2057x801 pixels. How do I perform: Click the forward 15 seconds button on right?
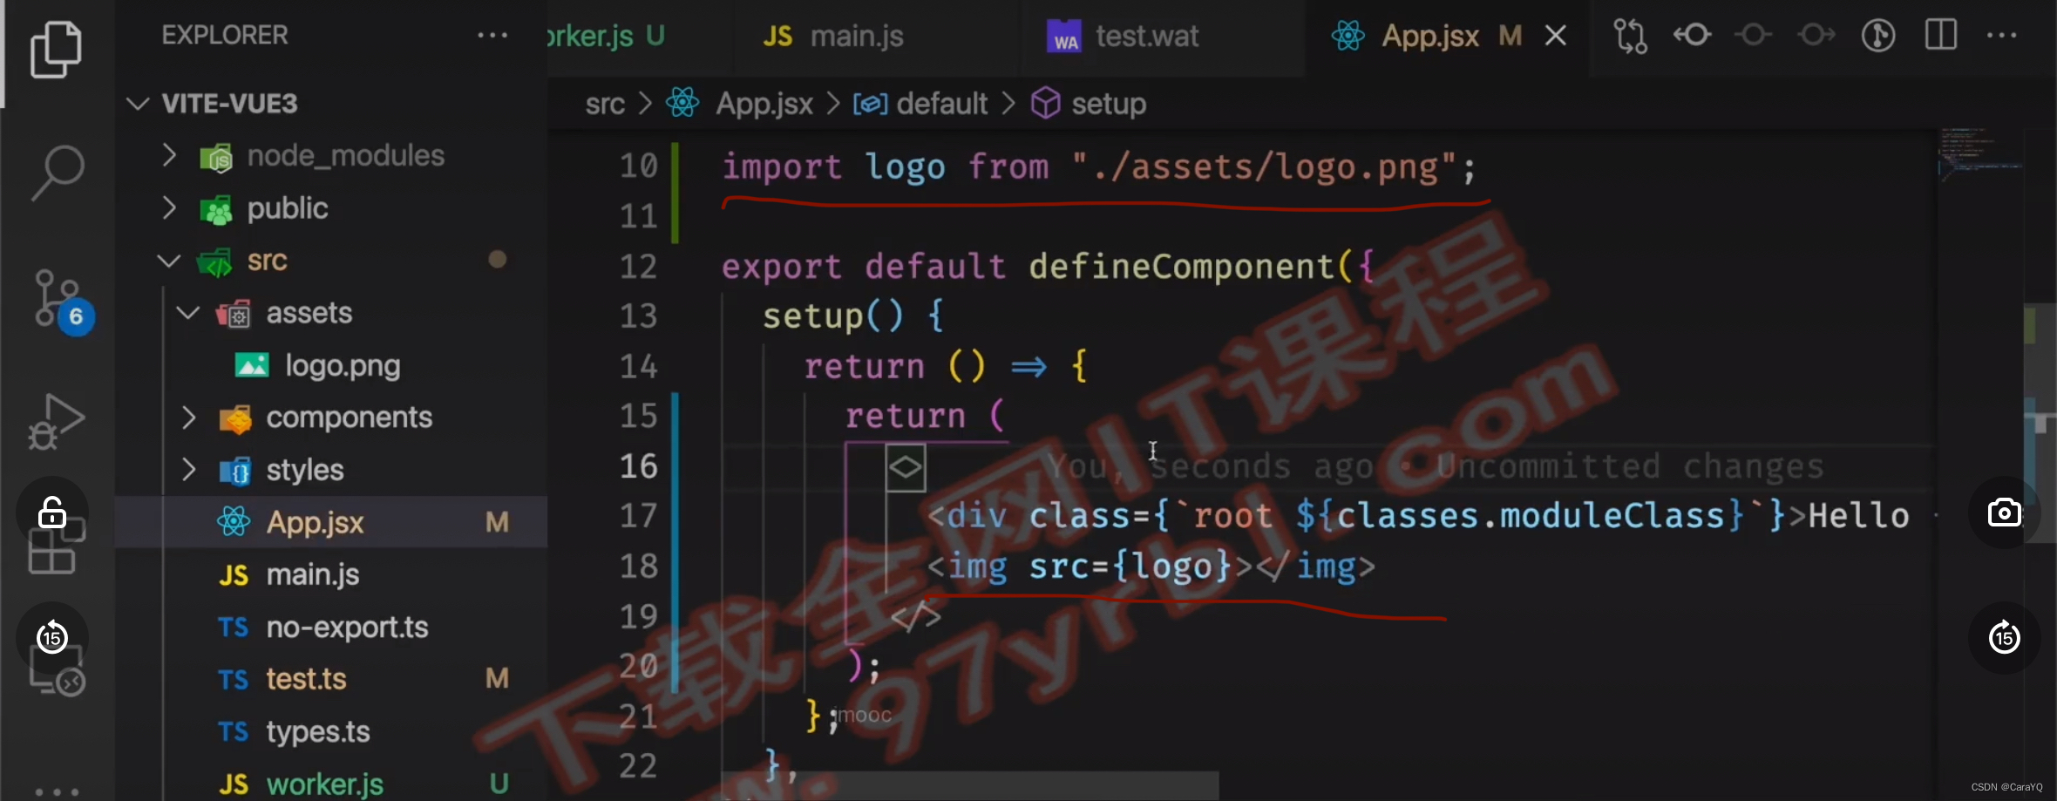(x=2005, y=638)
